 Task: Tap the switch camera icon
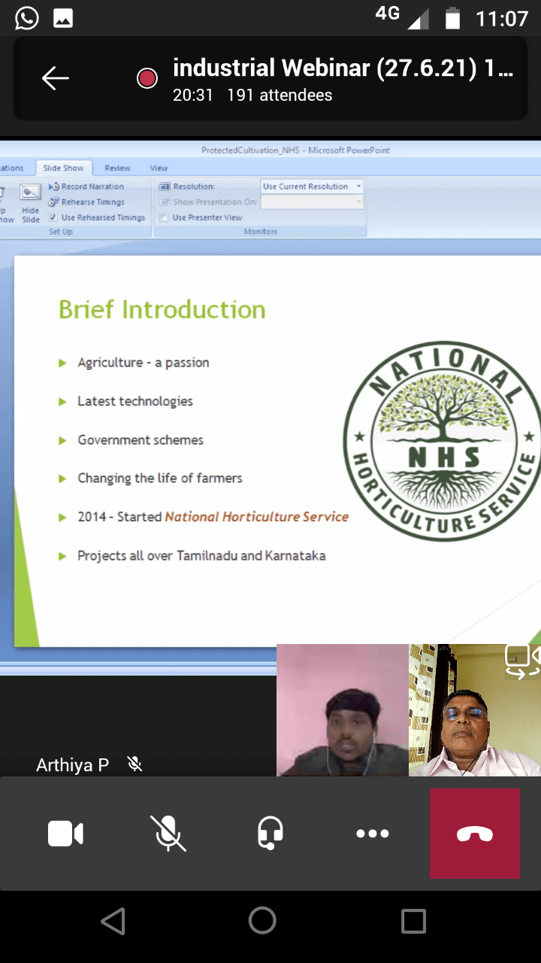click(522, 662)
